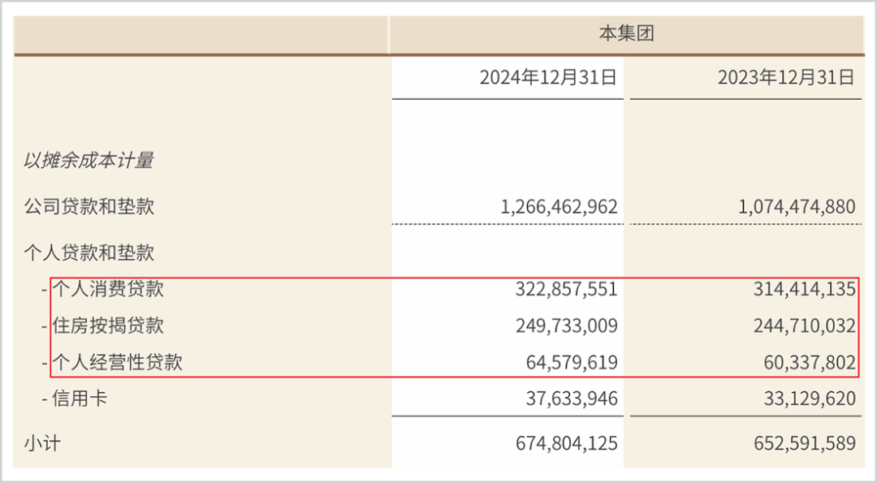Click the 小计 subtotal label
This screenshot has height=483, width=877.
[x=42, y=443]
